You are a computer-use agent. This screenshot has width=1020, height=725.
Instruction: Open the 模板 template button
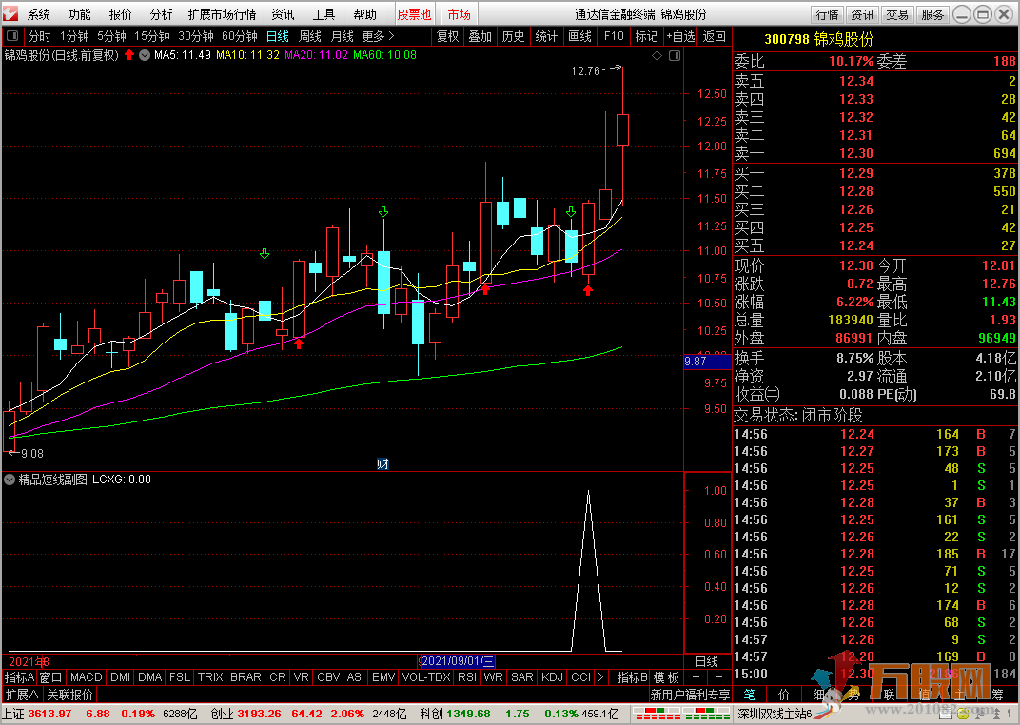click(666, 677)
